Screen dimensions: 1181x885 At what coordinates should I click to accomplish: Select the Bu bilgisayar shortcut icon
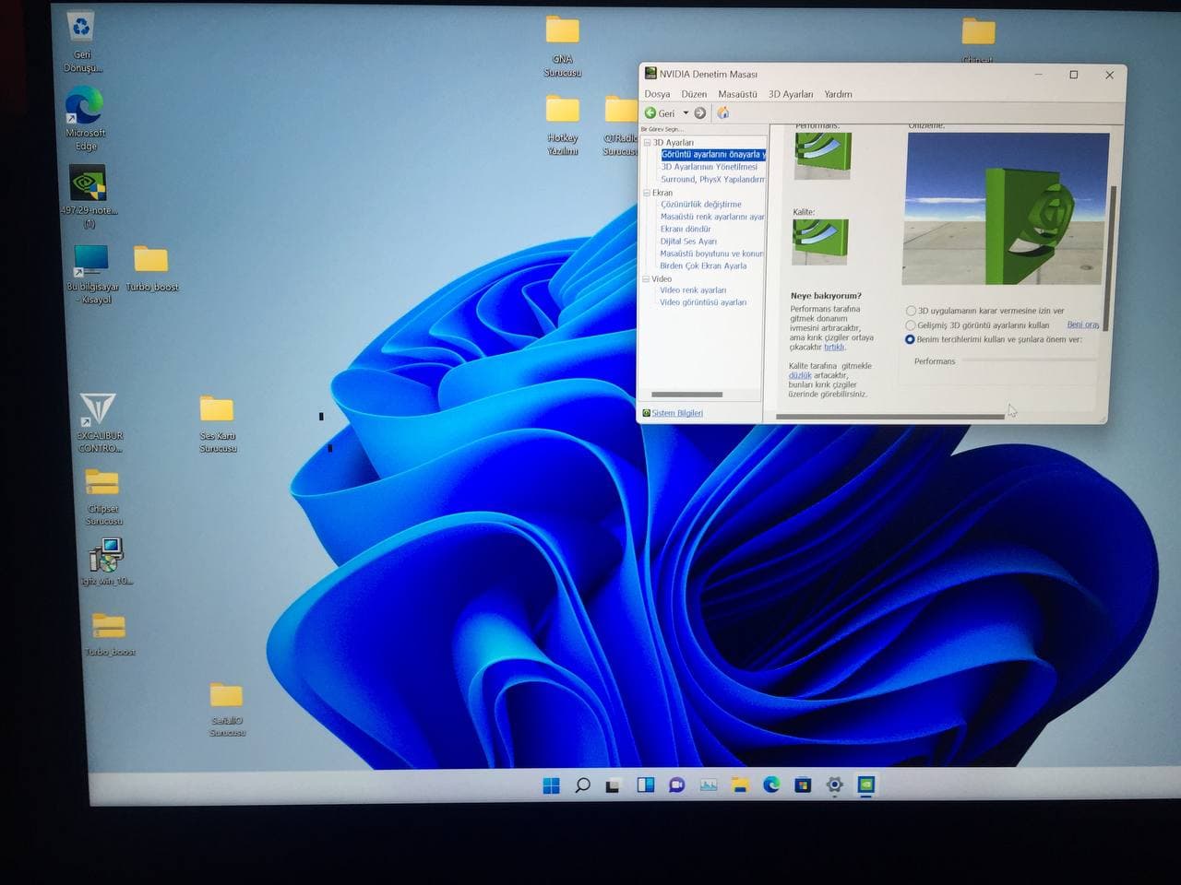pyautogui.click(x=91, y=273)
